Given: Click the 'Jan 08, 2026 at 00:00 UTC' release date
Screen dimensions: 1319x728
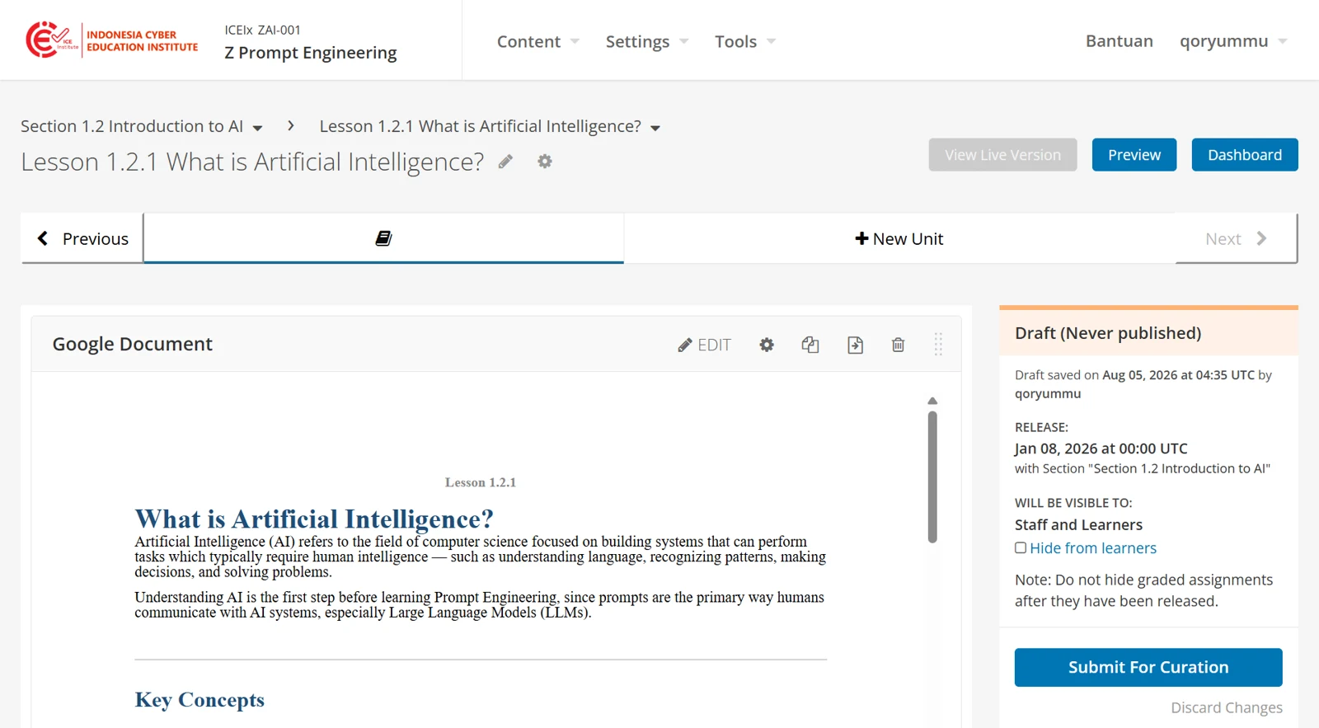Looking at the screenshot, I should (x=1101, y=449).
